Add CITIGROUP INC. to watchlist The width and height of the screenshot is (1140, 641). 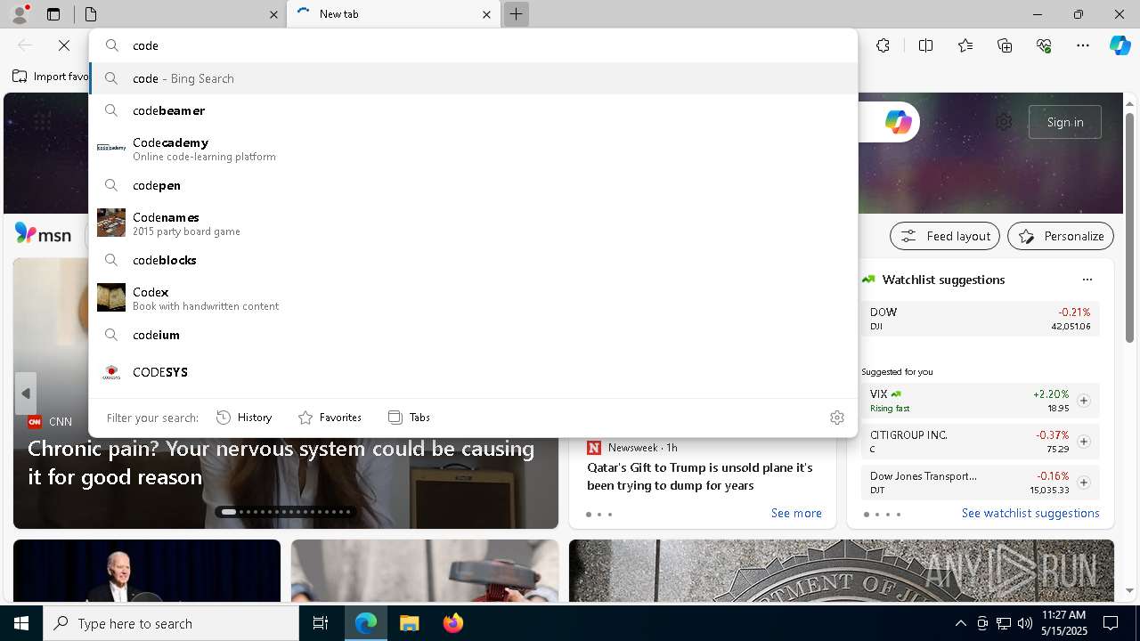click(1083, 442)
